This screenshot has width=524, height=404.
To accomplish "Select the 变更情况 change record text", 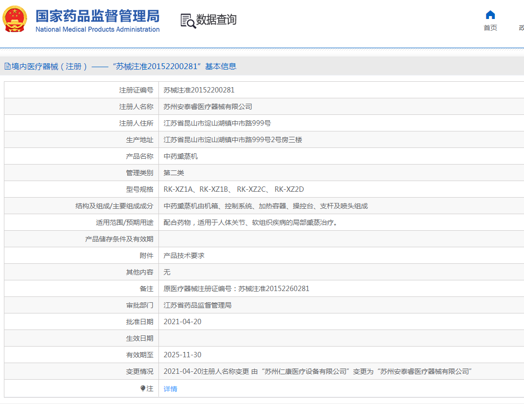I will 317,371.
